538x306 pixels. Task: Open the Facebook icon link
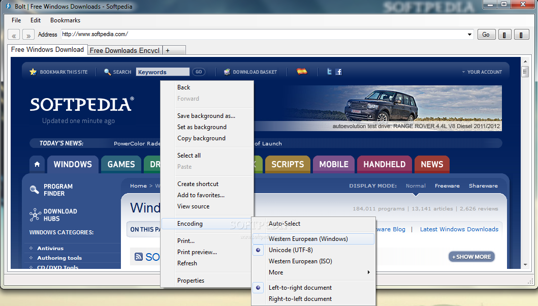339,72
